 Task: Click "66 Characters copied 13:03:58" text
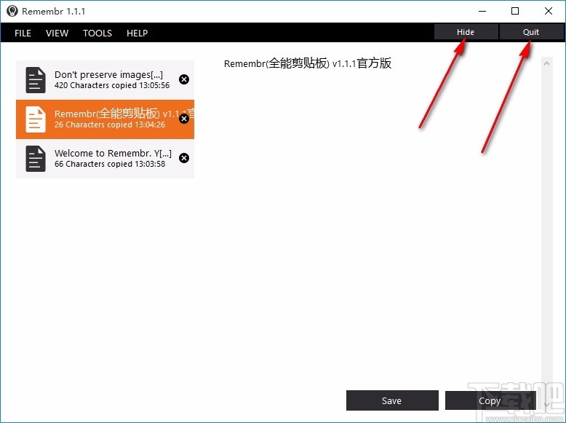coord(110,164)
